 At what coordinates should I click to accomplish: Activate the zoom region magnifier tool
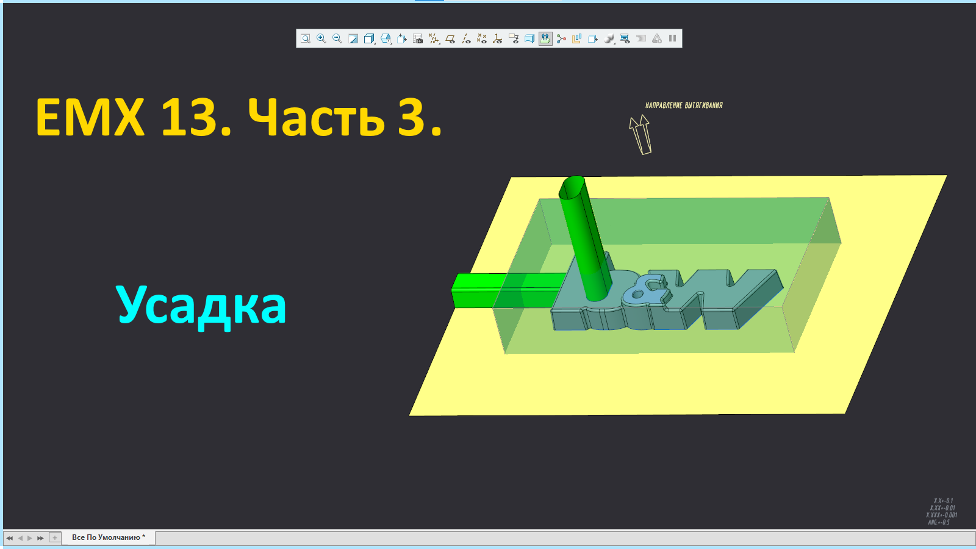(305, 38)
